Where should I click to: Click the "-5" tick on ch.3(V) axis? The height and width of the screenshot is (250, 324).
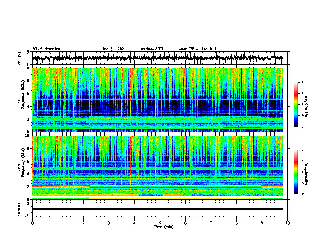[x=27, y=216]
